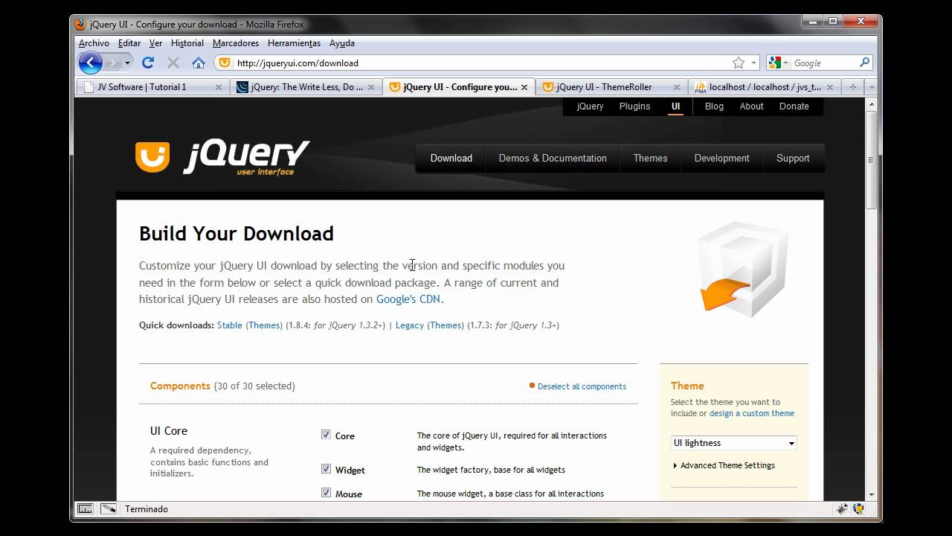Open the Marcadores menu
This screenshot has height=536, width=952.
(x=236, y=43)
